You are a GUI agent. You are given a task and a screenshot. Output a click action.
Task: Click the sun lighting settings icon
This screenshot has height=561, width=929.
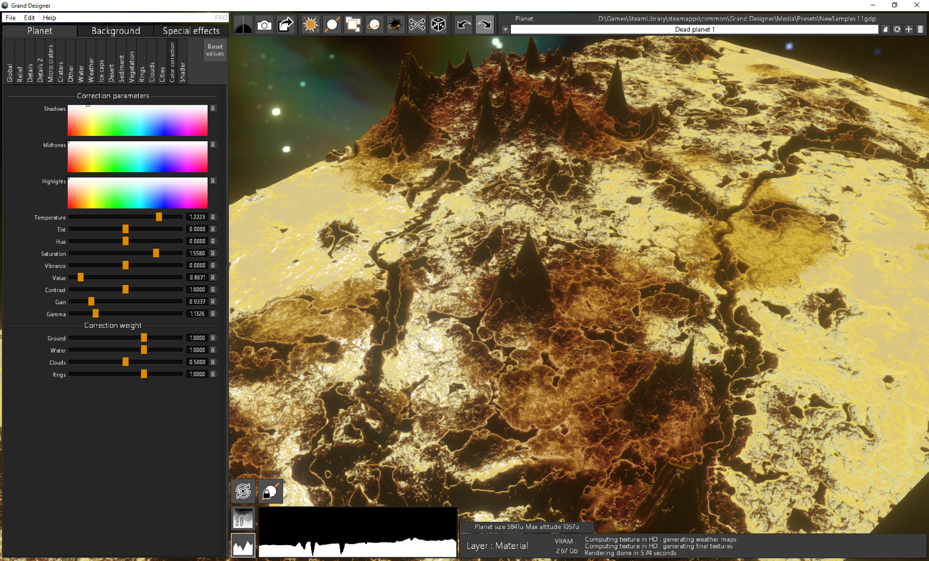[310, 24]
